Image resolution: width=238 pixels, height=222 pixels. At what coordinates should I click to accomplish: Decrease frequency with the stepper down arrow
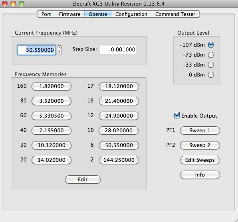[59, 52]
